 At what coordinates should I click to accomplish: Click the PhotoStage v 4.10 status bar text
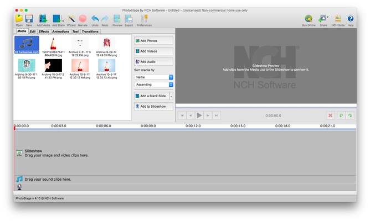[40, 198]
